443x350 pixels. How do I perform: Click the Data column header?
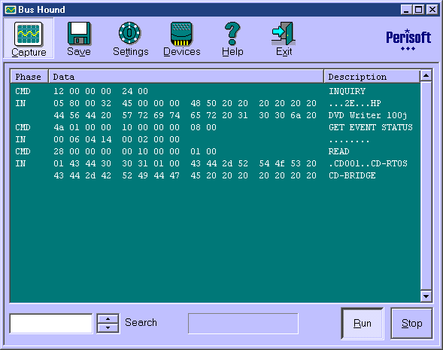[x=187, y=77]
